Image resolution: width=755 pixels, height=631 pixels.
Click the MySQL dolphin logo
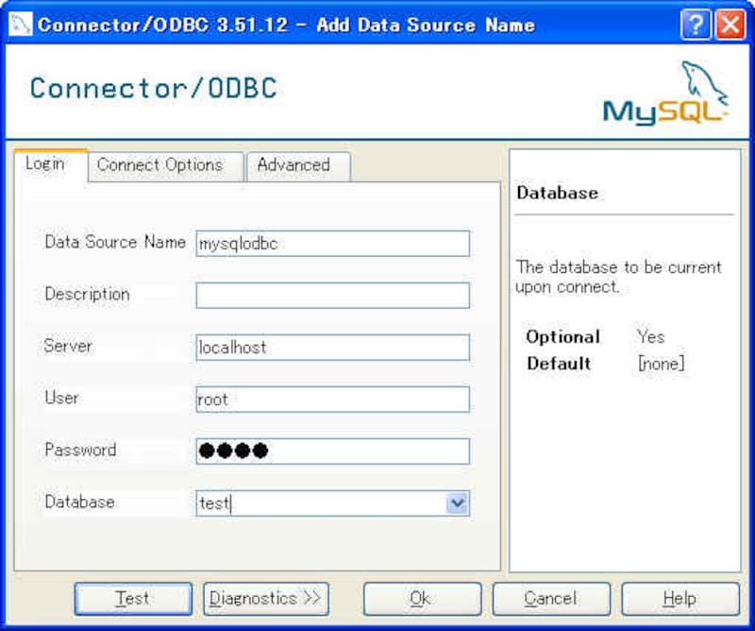pos(665,93)
